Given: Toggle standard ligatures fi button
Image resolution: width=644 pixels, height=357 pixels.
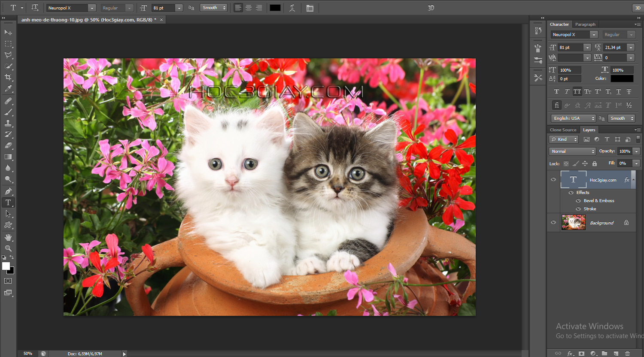Looking at the screenshot, I should coord(556,105).
